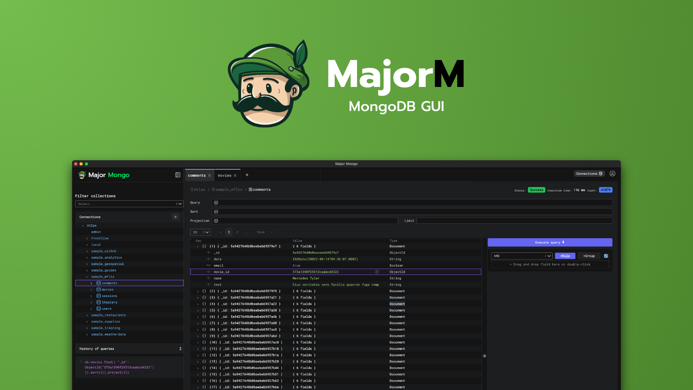Click into the Limit input field
The height and width of the screenshot is (390, 693).
tap(514, 220)
